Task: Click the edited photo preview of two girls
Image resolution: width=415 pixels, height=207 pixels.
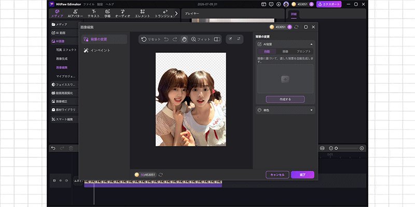Action: 191,99
